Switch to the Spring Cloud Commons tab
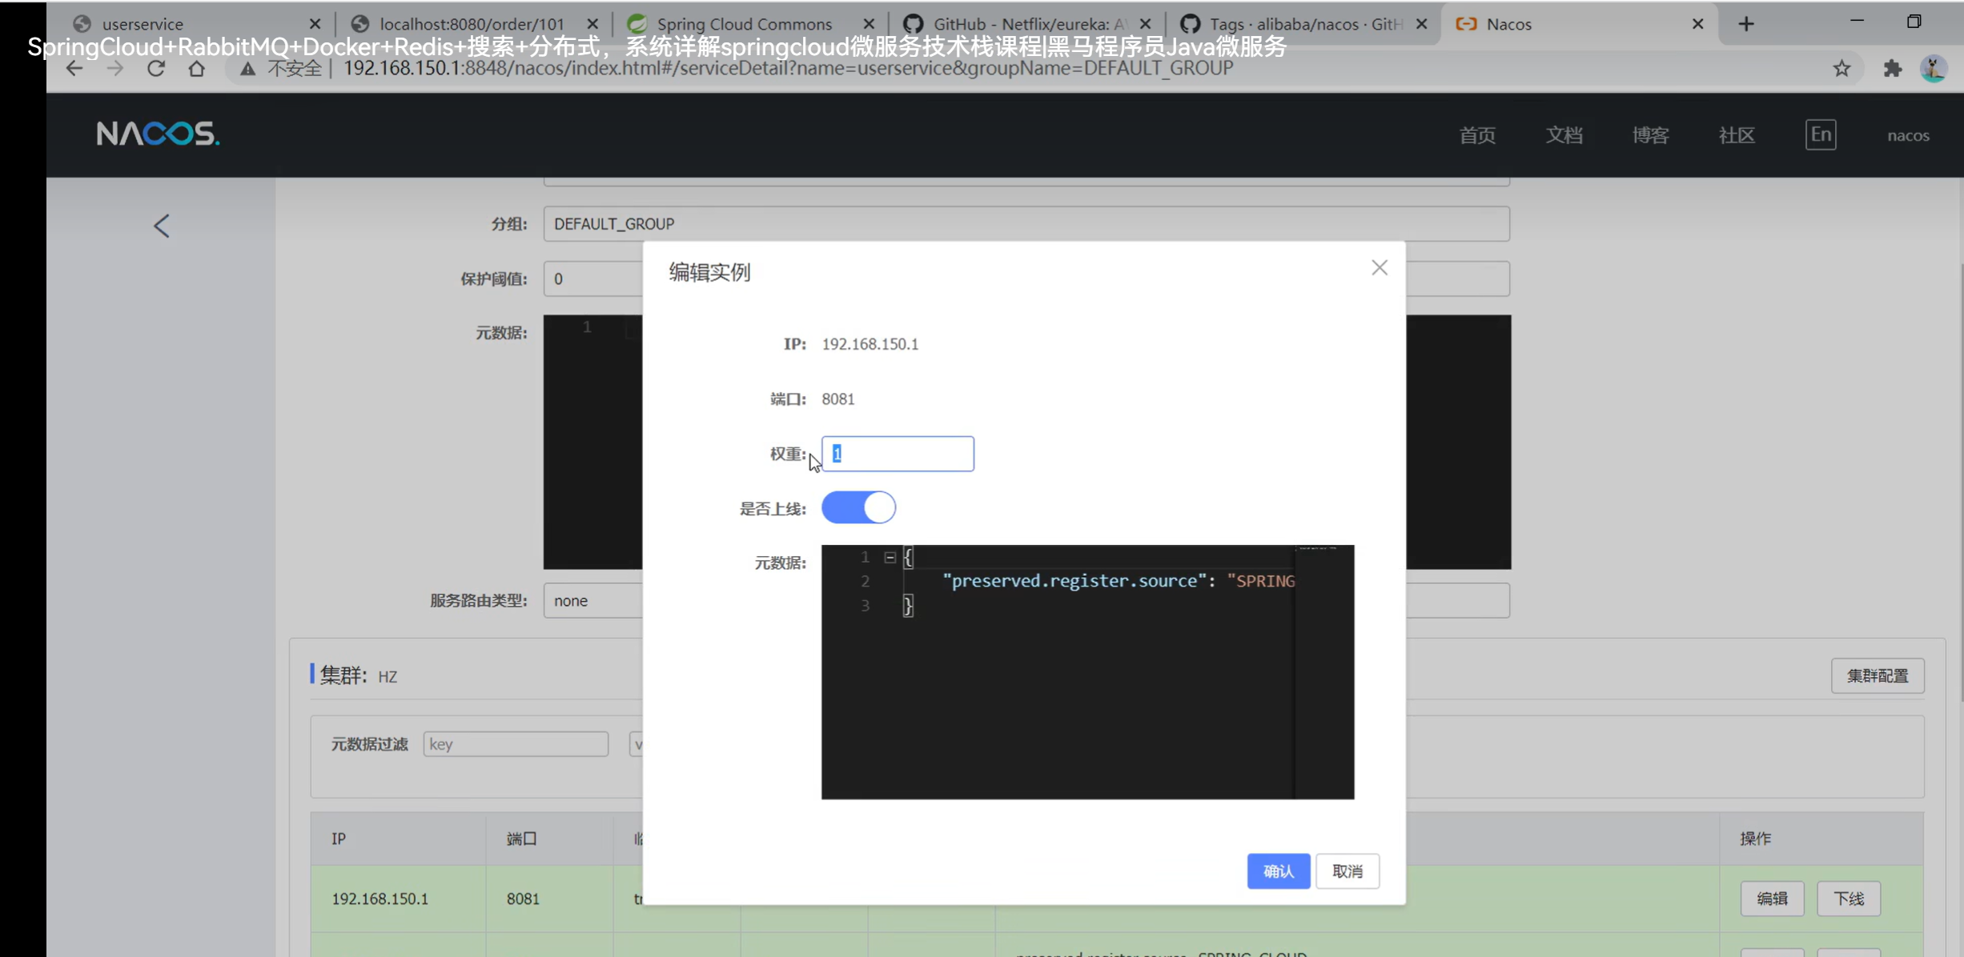Screen dimensions: 1964x957 coord(744,24)
